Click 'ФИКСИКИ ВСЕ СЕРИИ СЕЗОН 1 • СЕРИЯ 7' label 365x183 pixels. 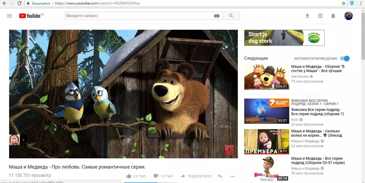point(315,102)
